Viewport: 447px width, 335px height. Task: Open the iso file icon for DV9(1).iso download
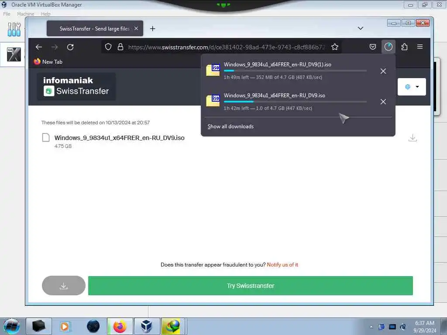[x=213, y=70]
